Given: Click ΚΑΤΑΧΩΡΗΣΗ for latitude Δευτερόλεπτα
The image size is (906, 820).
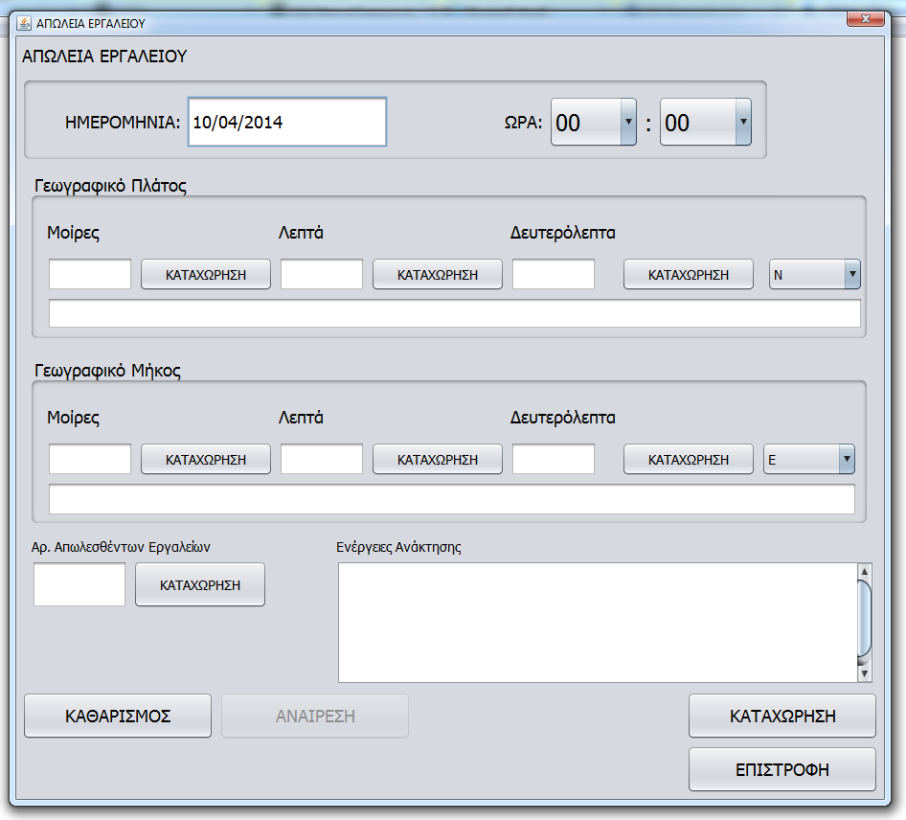Looking at the screenshot, I should 689,275.
